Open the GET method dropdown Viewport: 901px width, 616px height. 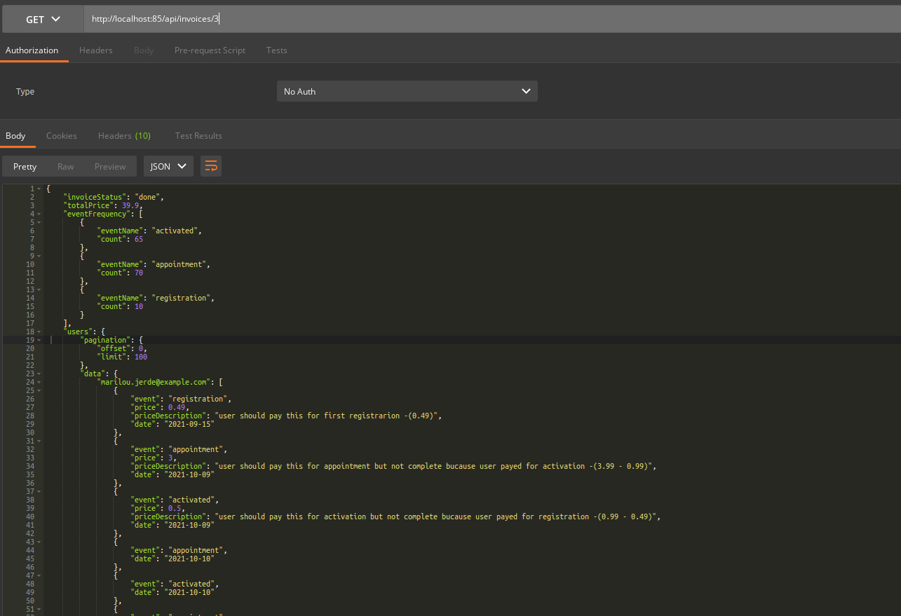pos(43,19)
